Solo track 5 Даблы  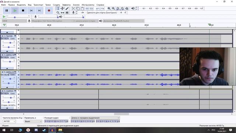(13, 75)
